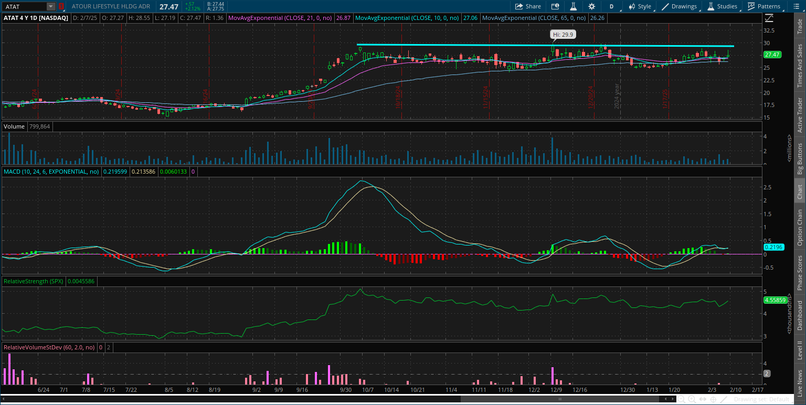The height and width of the screenshot is (405, 806).
Task: Open the Option Chain side tab
Action: tap(800, 227)
